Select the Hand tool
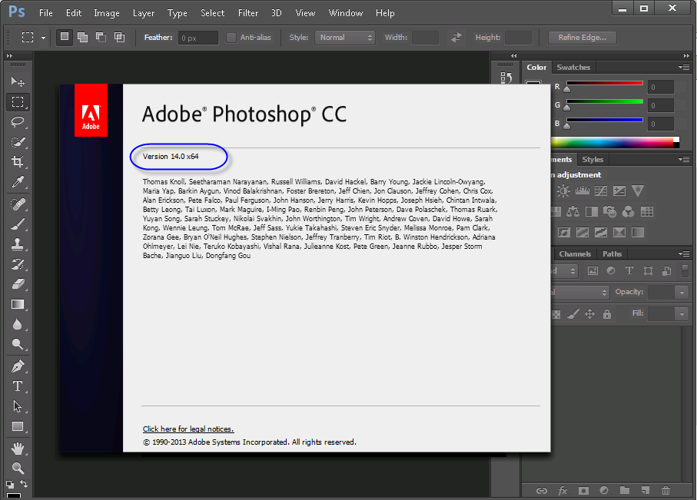 (18, 449)
